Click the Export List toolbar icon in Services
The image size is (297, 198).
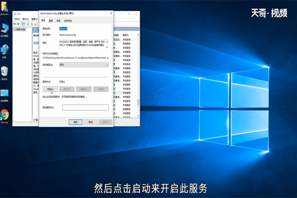pyautogui.click(x=35, y=24)
